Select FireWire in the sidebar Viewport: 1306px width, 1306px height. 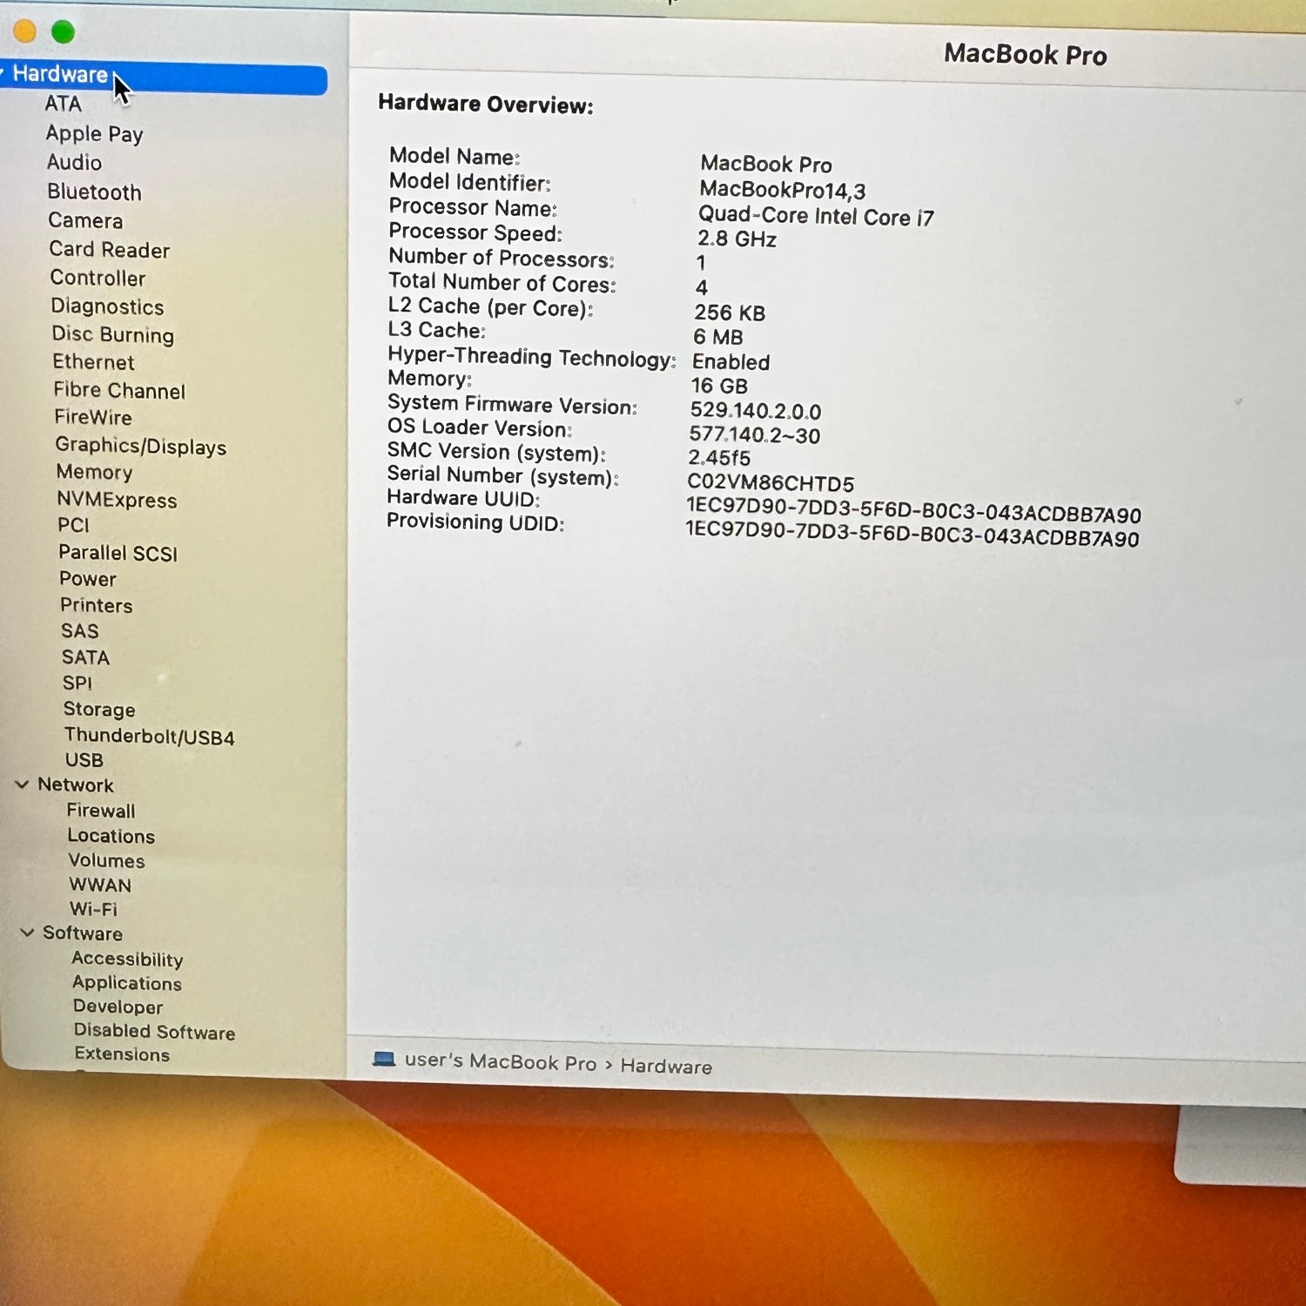(92, 417)
